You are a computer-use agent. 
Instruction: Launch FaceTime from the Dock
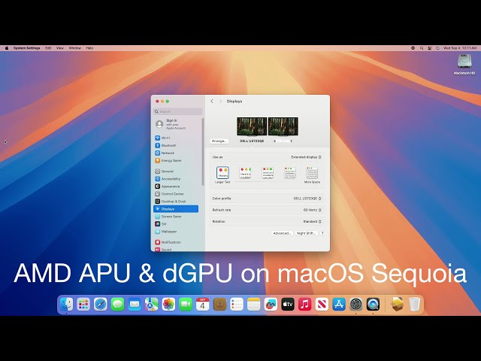click(x=186, y=304)
